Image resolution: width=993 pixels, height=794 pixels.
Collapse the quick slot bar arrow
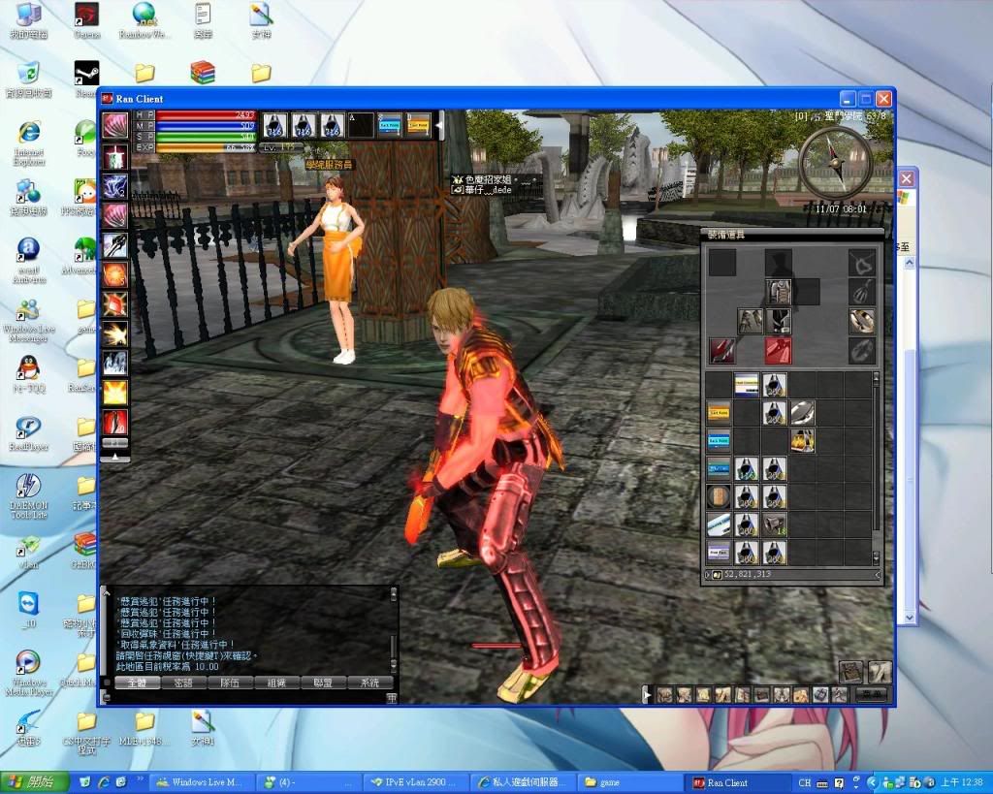439,124
